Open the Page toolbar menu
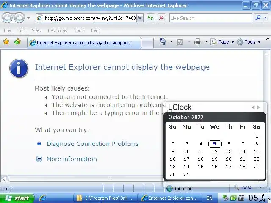Viewport: 271px width, 203px height. click(x=222, y=42)
